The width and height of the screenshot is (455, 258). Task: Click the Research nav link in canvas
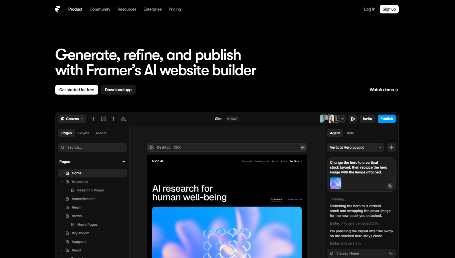point(247,161)
